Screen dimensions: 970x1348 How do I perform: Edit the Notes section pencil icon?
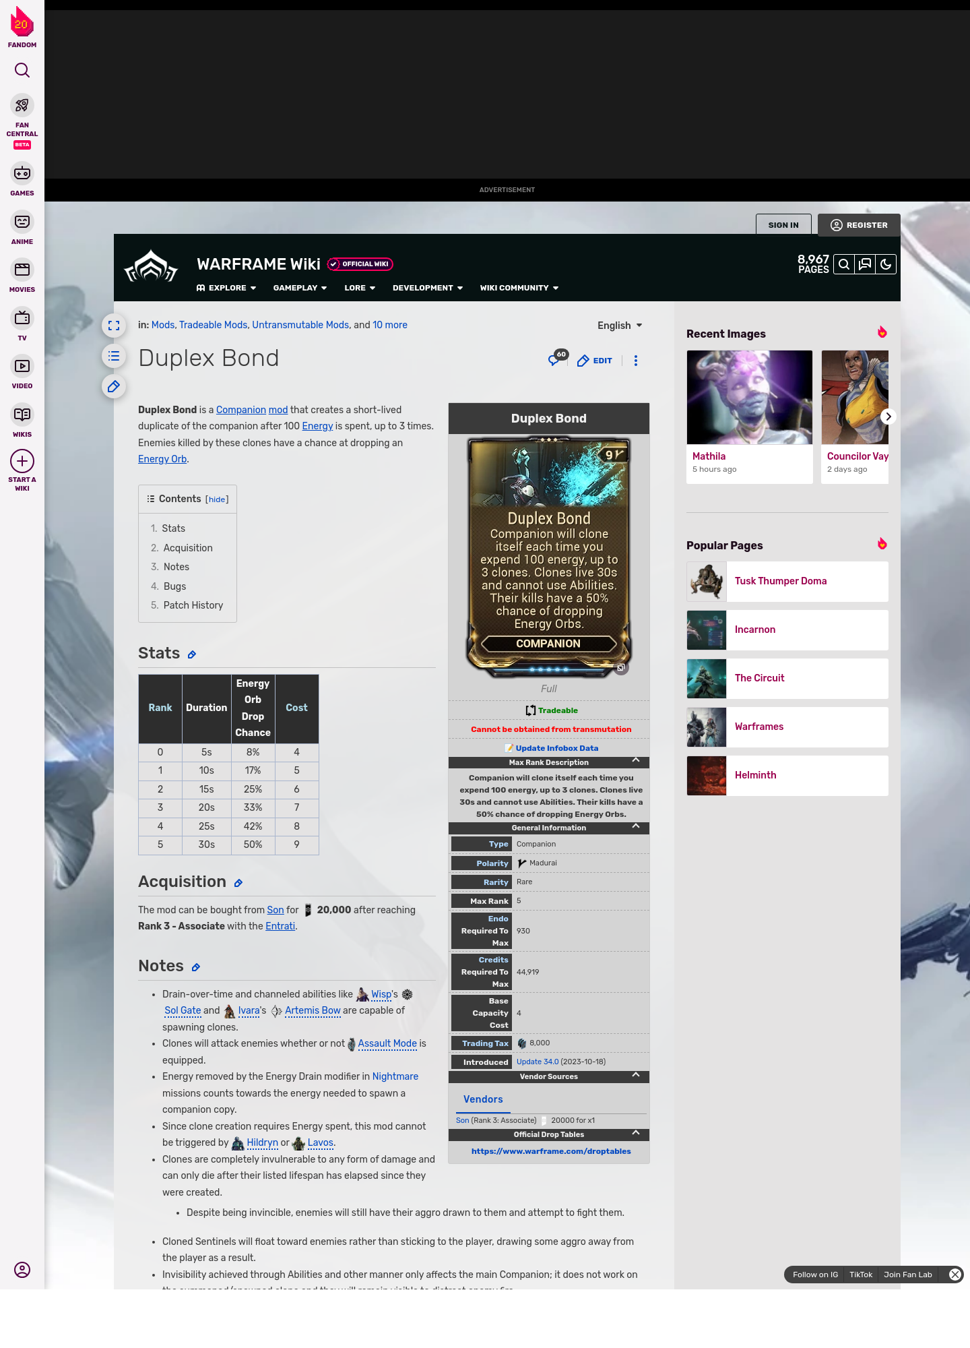[196, 967]
